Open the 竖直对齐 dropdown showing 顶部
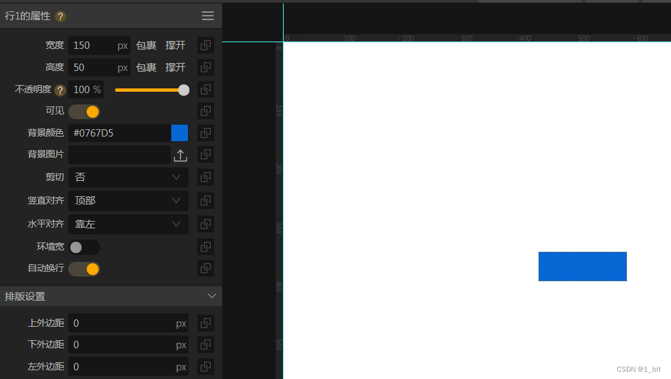671x379 pixels. tap(128, 200)
